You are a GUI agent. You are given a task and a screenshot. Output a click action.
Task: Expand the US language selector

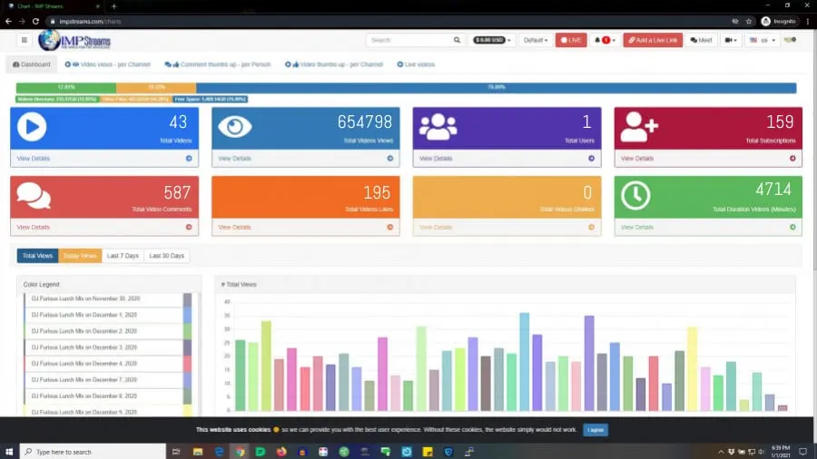761,40
